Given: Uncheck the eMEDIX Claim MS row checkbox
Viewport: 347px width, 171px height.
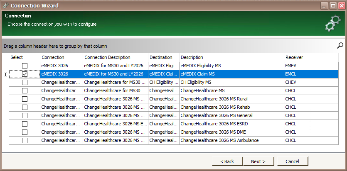Looking at the screenshot, I should point(25,74).
